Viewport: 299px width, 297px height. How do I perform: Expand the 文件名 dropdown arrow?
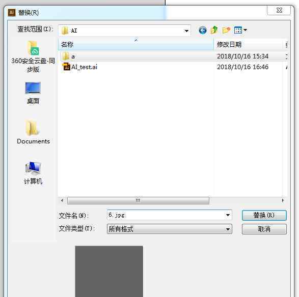pos(228,215)
